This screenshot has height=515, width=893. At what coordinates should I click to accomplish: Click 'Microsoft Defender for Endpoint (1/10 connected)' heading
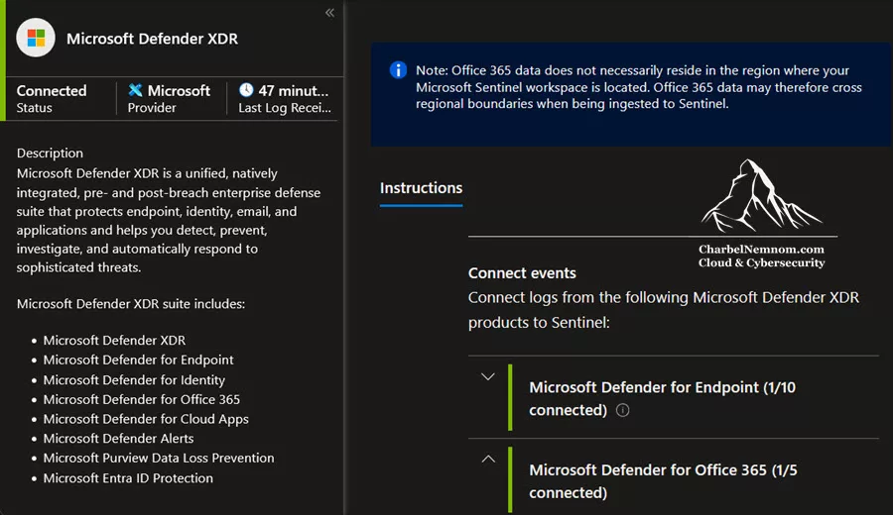pyautogui.click(x=663, y=398)
